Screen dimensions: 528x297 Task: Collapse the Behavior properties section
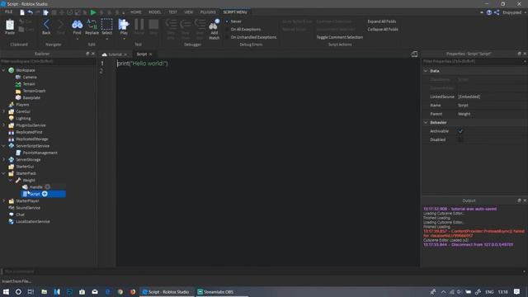(426, 123)
